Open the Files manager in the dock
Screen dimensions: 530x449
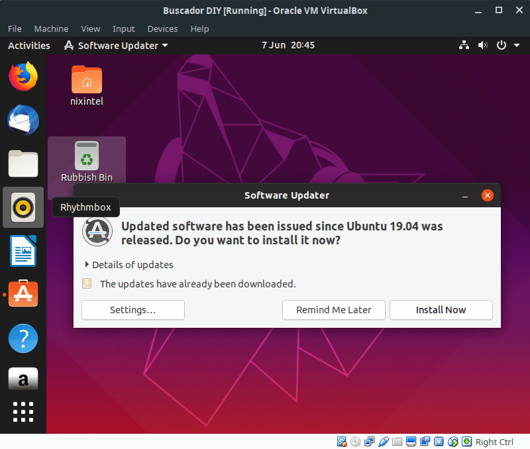(x=23, y=164)
